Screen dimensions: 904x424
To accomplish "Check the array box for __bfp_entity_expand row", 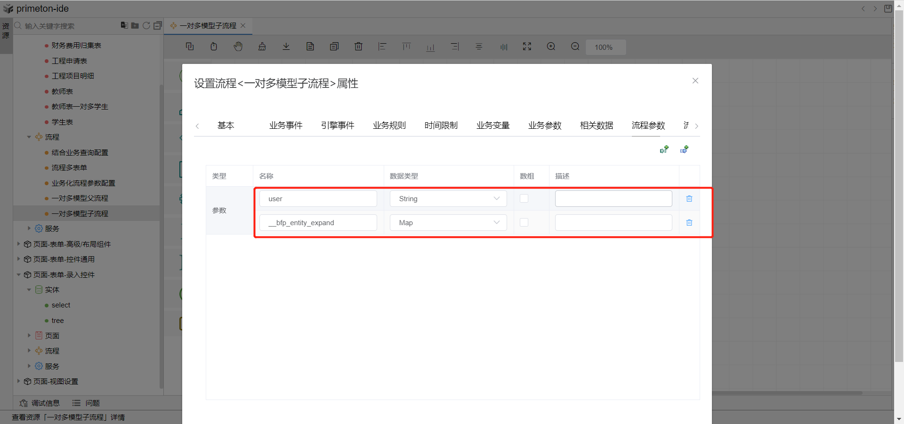I will [x=524, y=222].
